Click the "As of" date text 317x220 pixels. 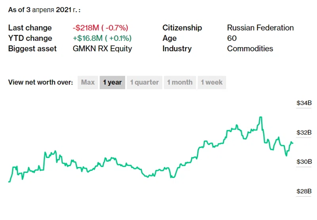[x=47, y=10]
